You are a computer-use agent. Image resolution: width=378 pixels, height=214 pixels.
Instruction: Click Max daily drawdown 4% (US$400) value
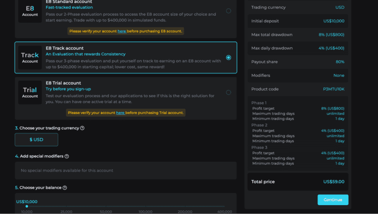[x=332, y=48]
